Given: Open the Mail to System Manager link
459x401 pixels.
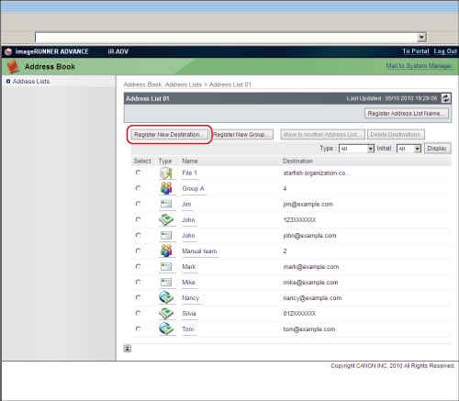Looking at the screenshot, I should tap(419, 66).
